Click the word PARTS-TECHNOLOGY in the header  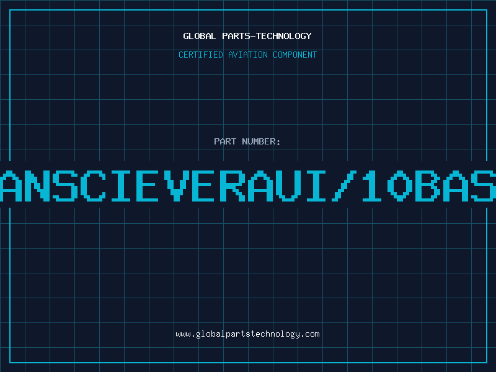[267, 36]
